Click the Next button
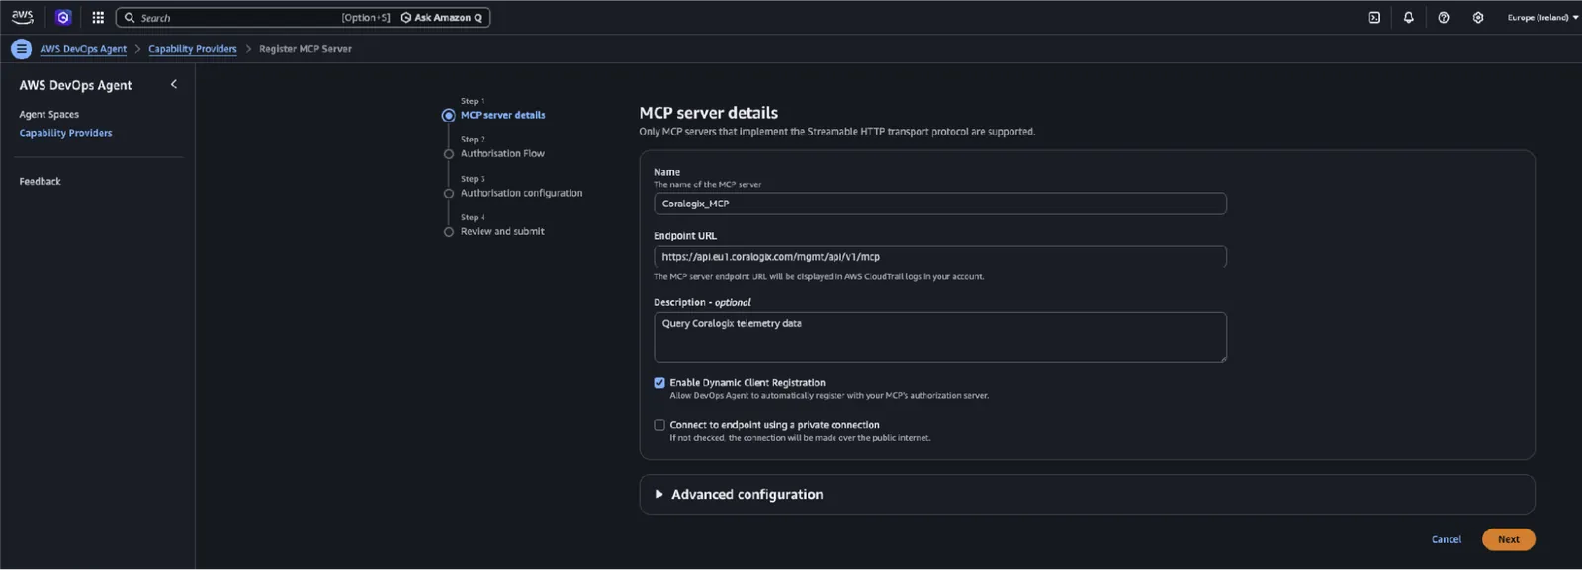Image resolution: width=1582 pixels, height=570 pixels. 1508,539
